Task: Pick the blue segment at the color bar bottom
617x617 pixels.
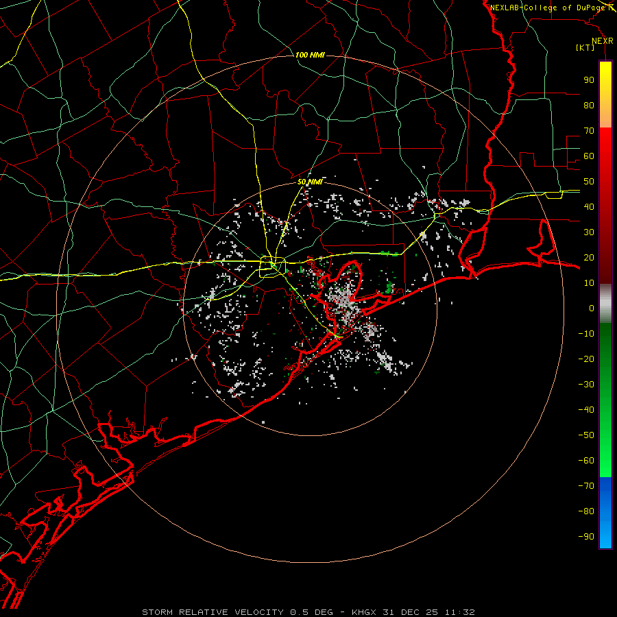Action: pyautogui.click(x=605, y=513)
